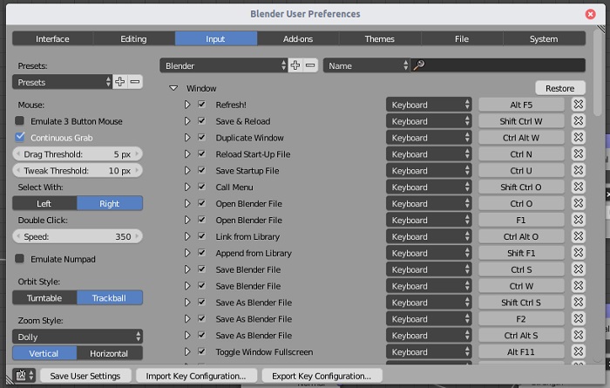Image resolution: width=610 pixels, height=388 pixels.
Task: Add a new input preset
Action: pyautogui.click(x=120, y=82)
